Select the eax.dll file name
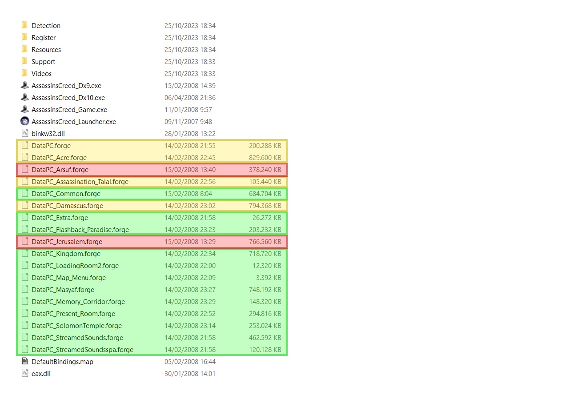 tap(41, 374)
